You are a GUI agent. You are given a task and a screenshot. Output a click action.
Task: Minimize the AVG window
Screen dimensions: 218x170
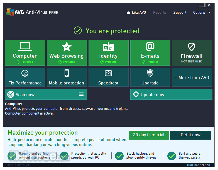[201, 5]
